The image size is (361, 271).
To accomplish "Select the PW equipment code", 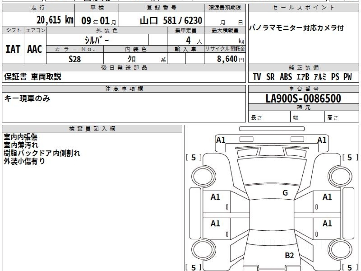I will [348, 77].
